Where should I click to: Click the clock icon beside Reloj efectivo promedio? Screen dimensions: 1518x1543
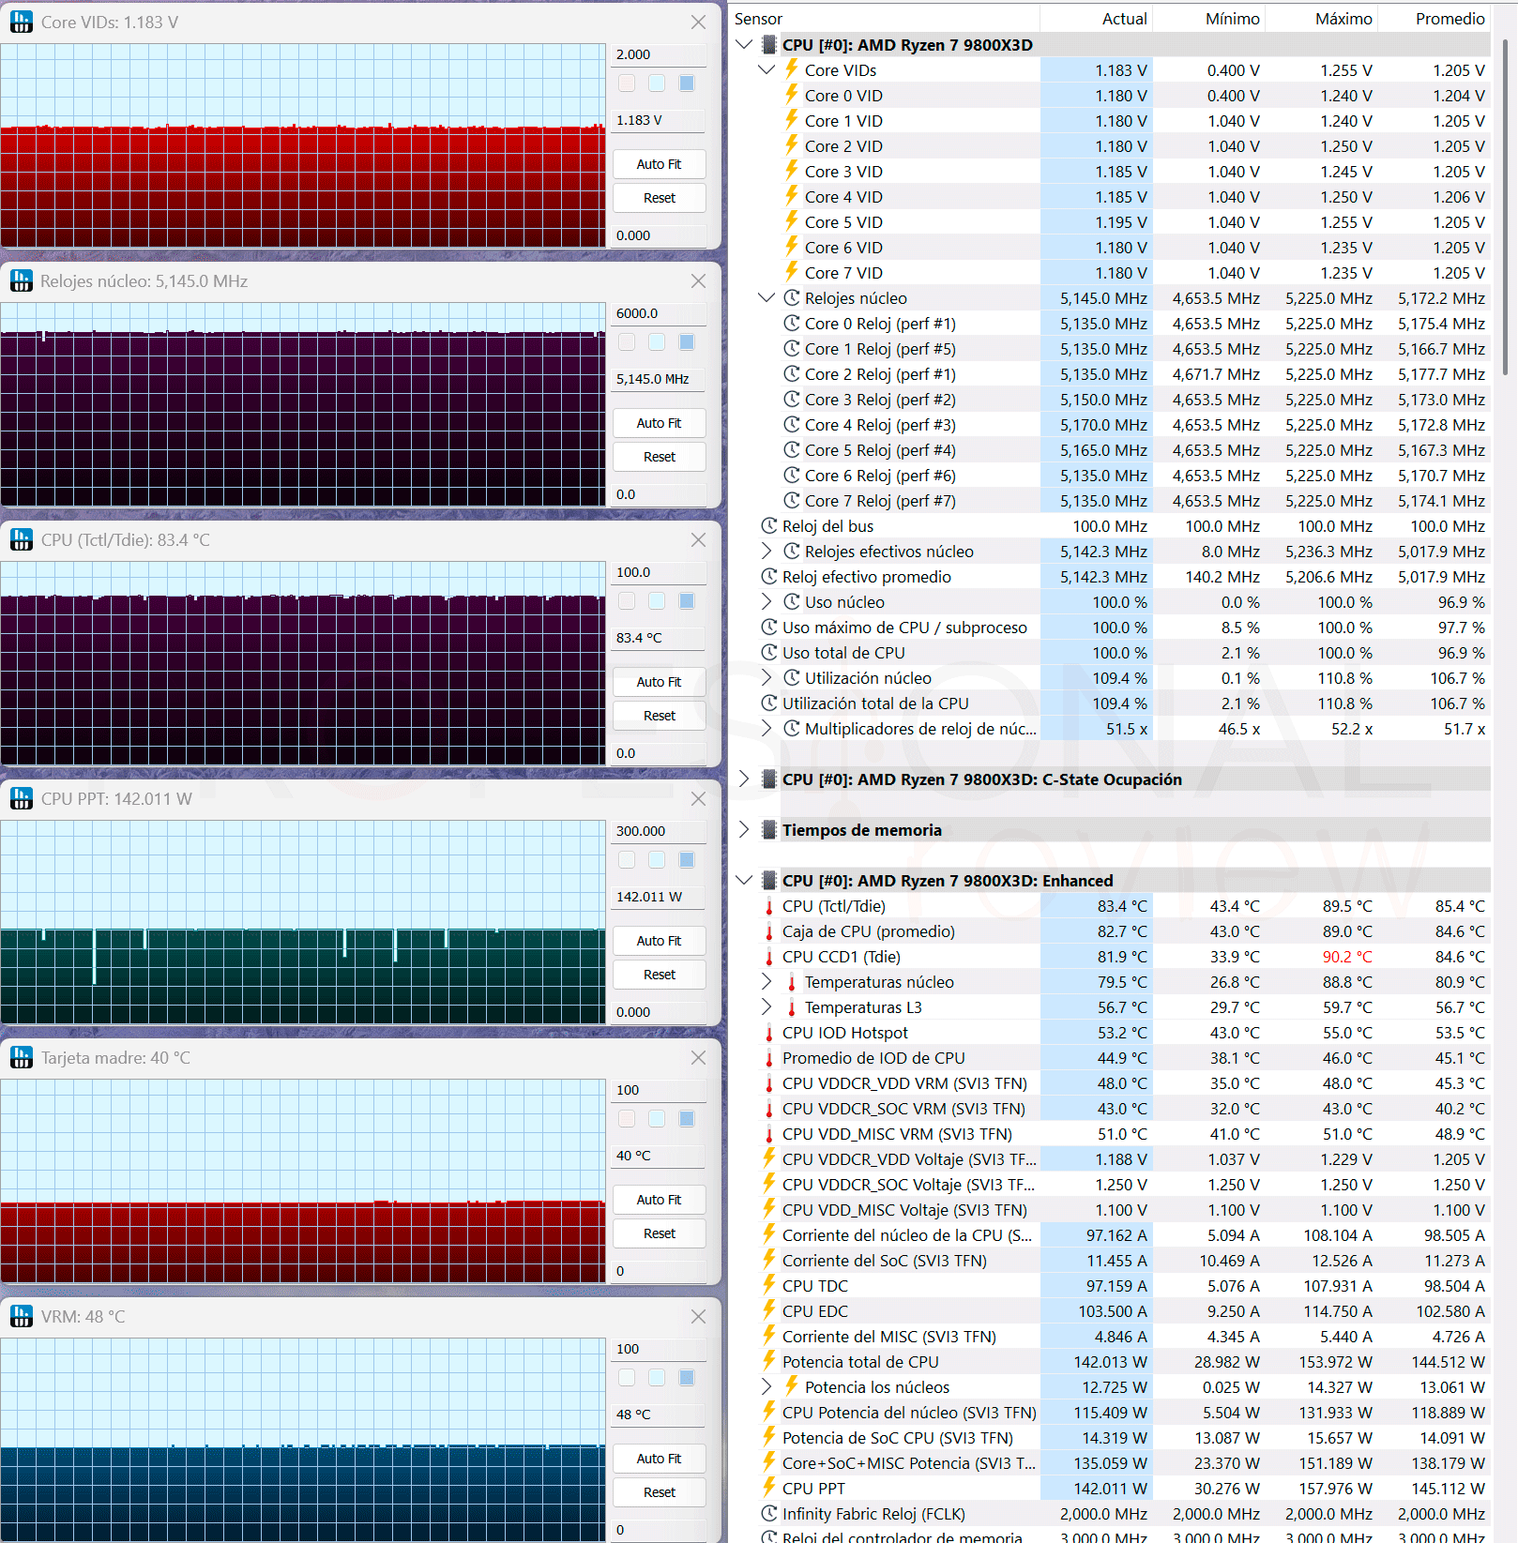click(x=769, y=576)
